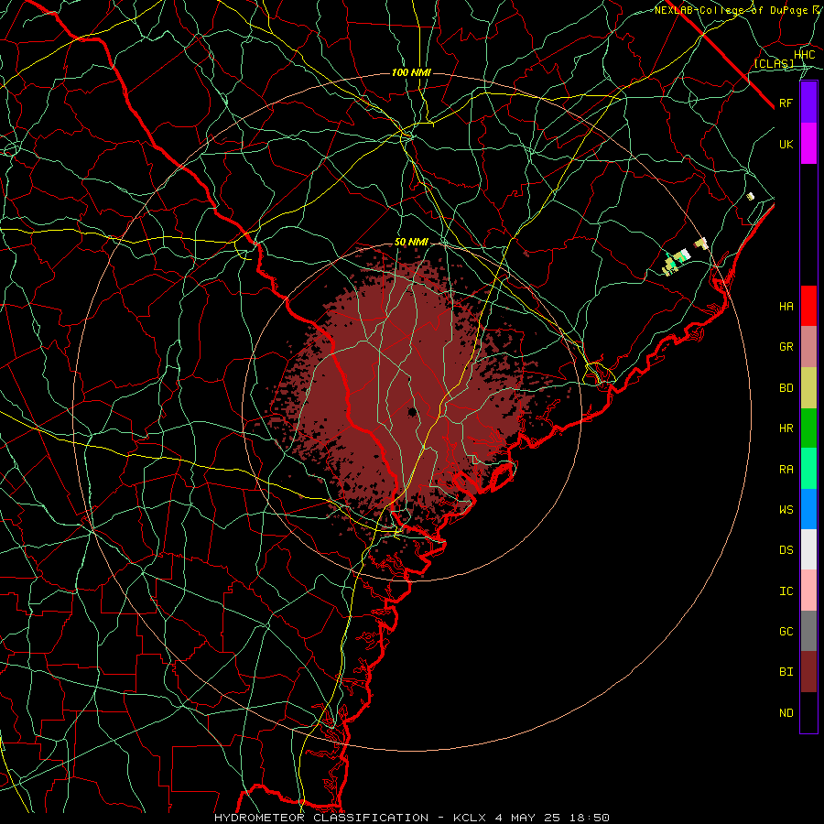Click the IC legend label

coord(786,591)
